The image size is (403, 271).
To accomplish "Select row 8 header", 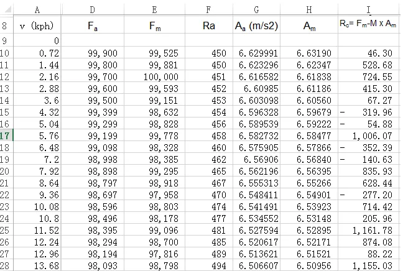I will [x=6, y=26].
